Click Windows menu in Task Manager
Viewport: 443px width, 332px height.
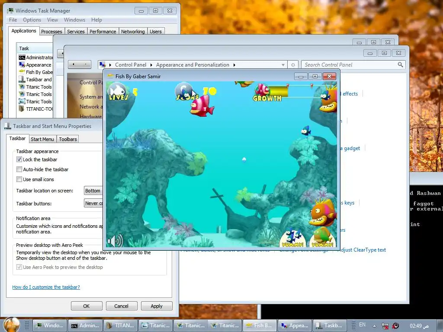click(x=74, y=20)
